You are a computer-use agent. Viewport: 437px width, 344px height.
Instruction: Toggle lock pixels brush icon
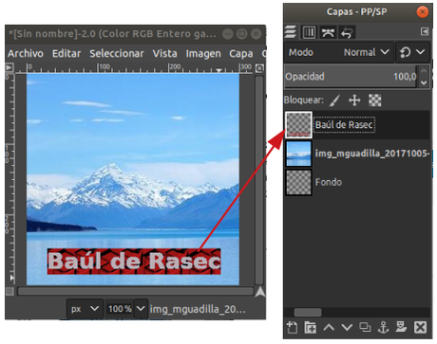[334, 100]
